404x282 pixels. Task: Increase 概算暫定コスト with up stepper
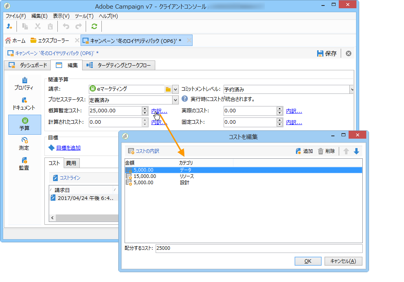145,109
